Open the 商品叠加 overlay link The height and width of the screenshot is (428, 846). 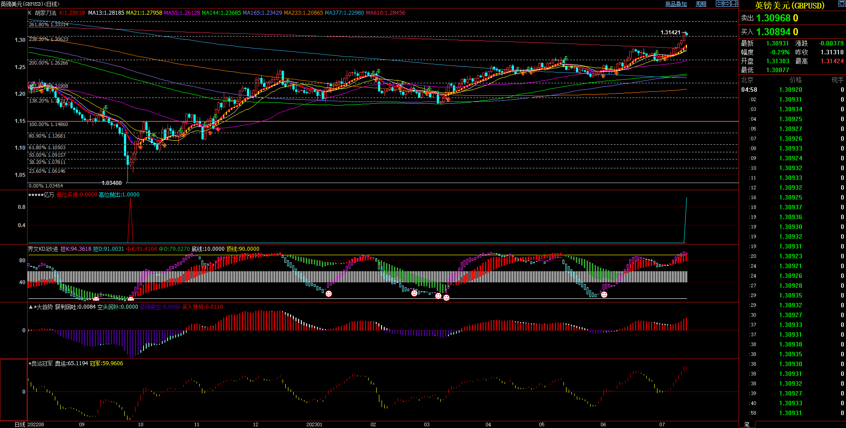676,4
